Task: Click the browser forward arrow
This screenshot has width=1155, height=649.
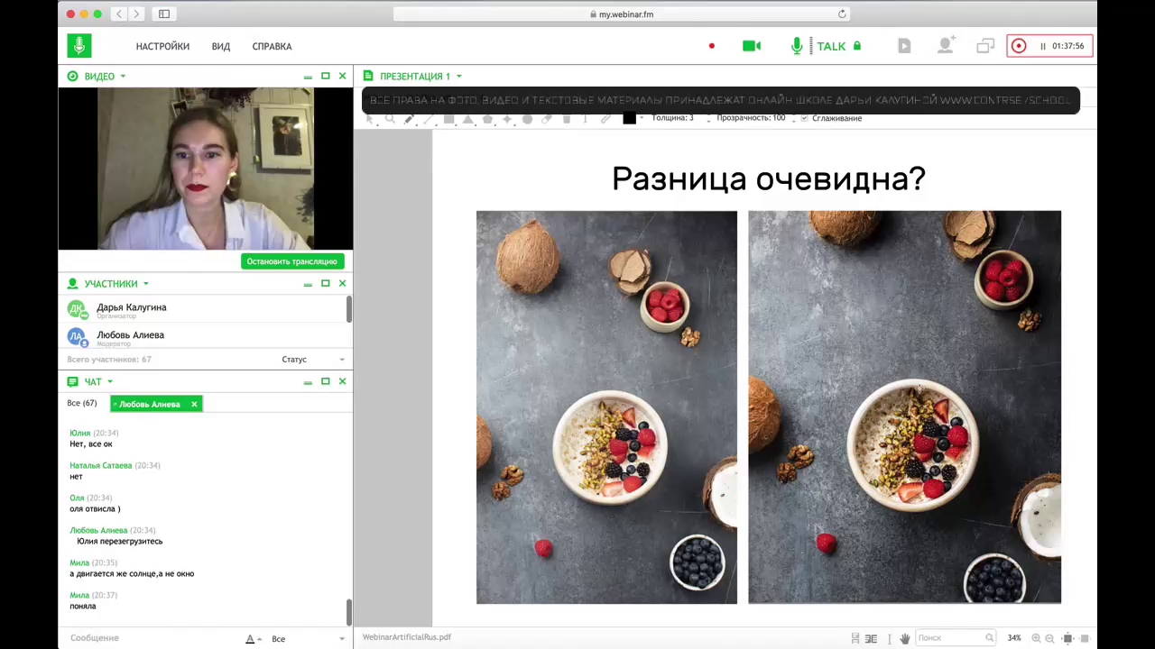Action: coord(136,14)
